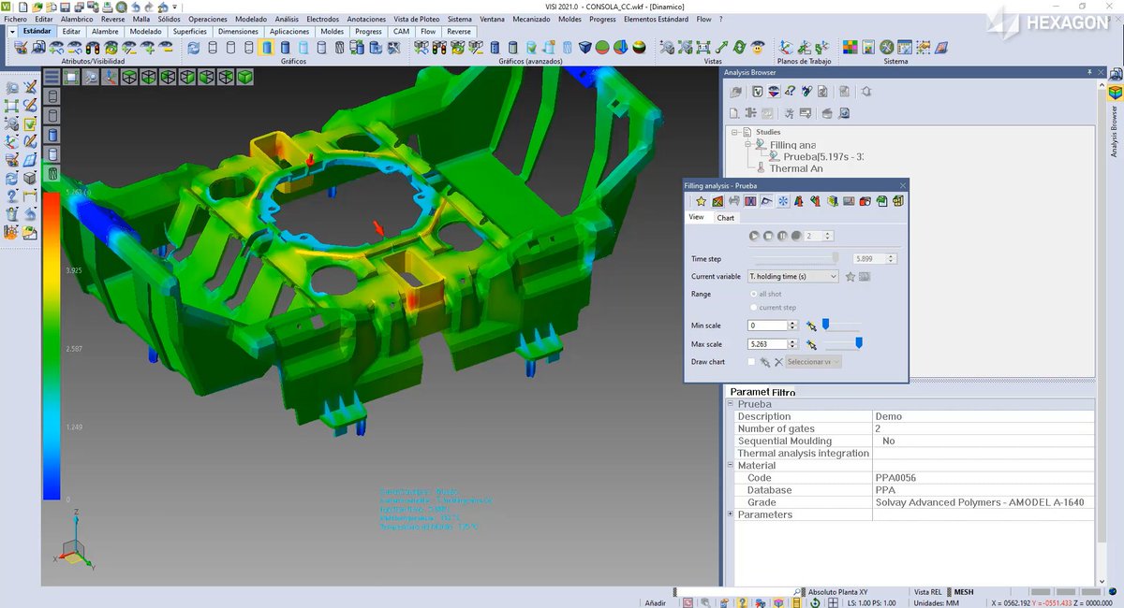
Task: Select the all shot radio button
Action: [x=753, y=294]
